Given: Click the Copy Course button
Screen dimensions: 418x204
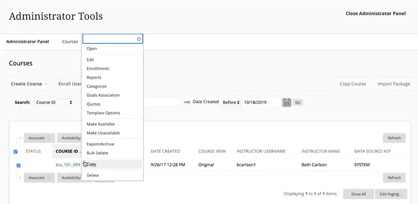Looking at the screenshot, I should click(352, 83).
